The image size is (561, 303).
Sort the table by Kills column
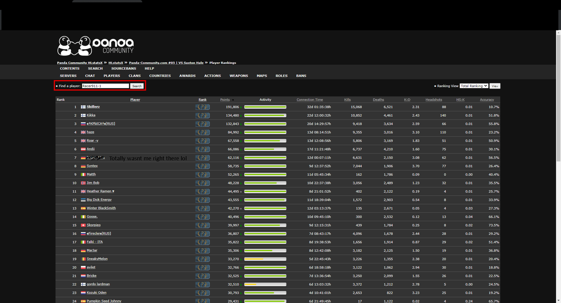[347, 100]
